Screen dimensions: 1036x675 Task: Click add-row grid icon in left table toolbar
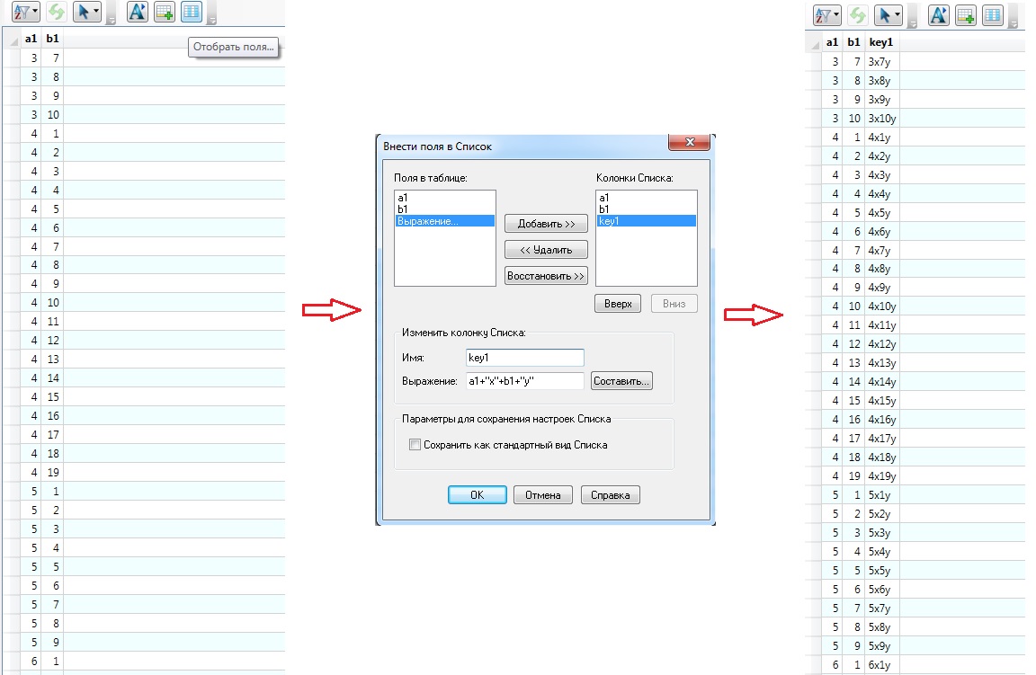(x=164, y=12)
